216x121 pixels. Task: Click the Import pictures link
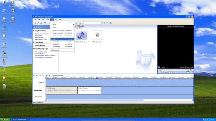[39, 37]
